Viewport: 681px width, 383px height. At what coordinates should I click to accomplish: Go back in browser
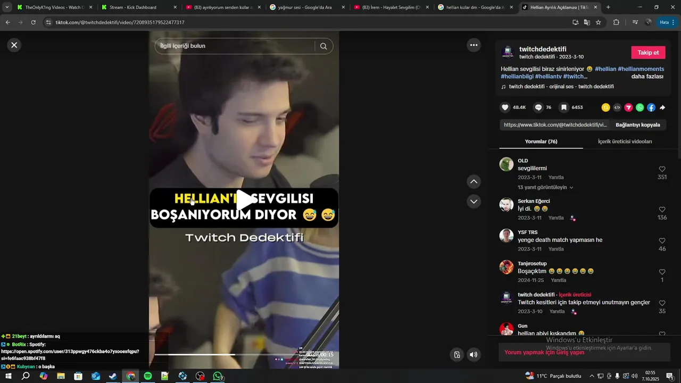click(8, 22)
